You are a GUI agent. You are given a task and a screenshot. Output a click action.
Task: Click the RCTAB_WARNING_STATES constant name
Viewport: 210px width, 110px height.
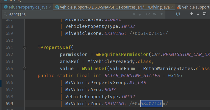click(x=132, y=76)
